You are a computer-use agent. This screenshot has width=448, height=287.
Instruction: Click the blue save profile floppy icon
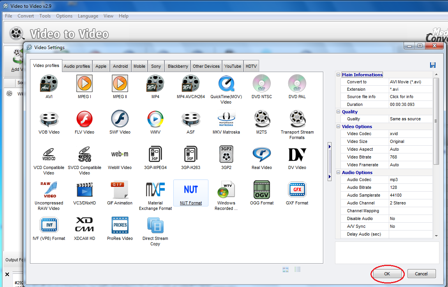(433, 65)
